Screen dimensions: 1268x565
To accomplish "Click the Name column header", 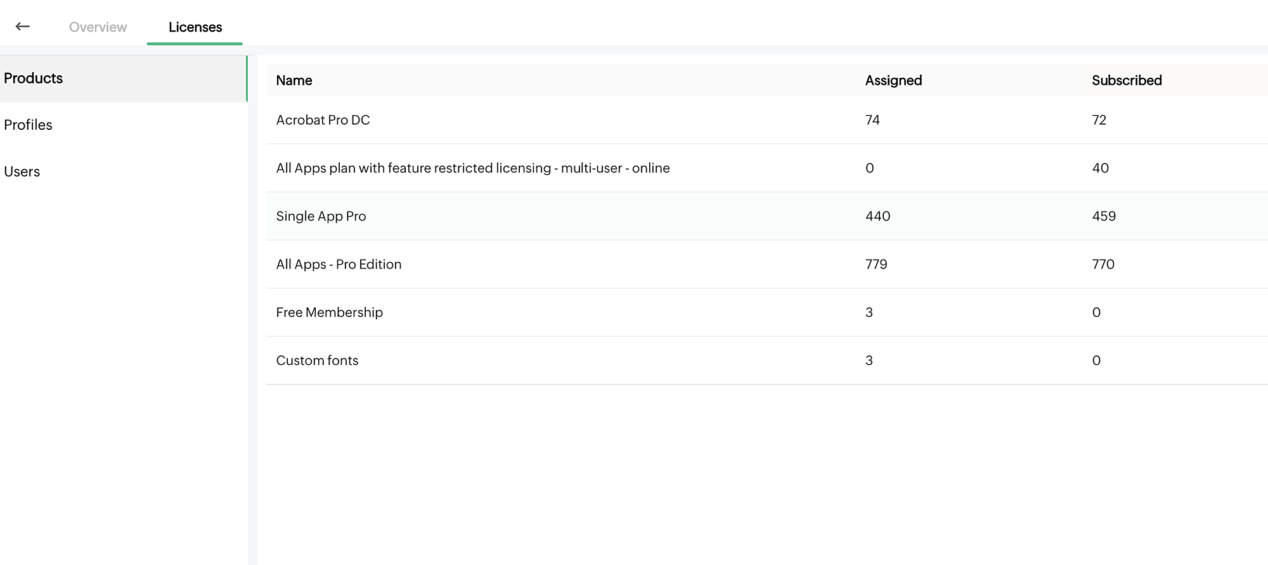I will click(x=294, y=80).
